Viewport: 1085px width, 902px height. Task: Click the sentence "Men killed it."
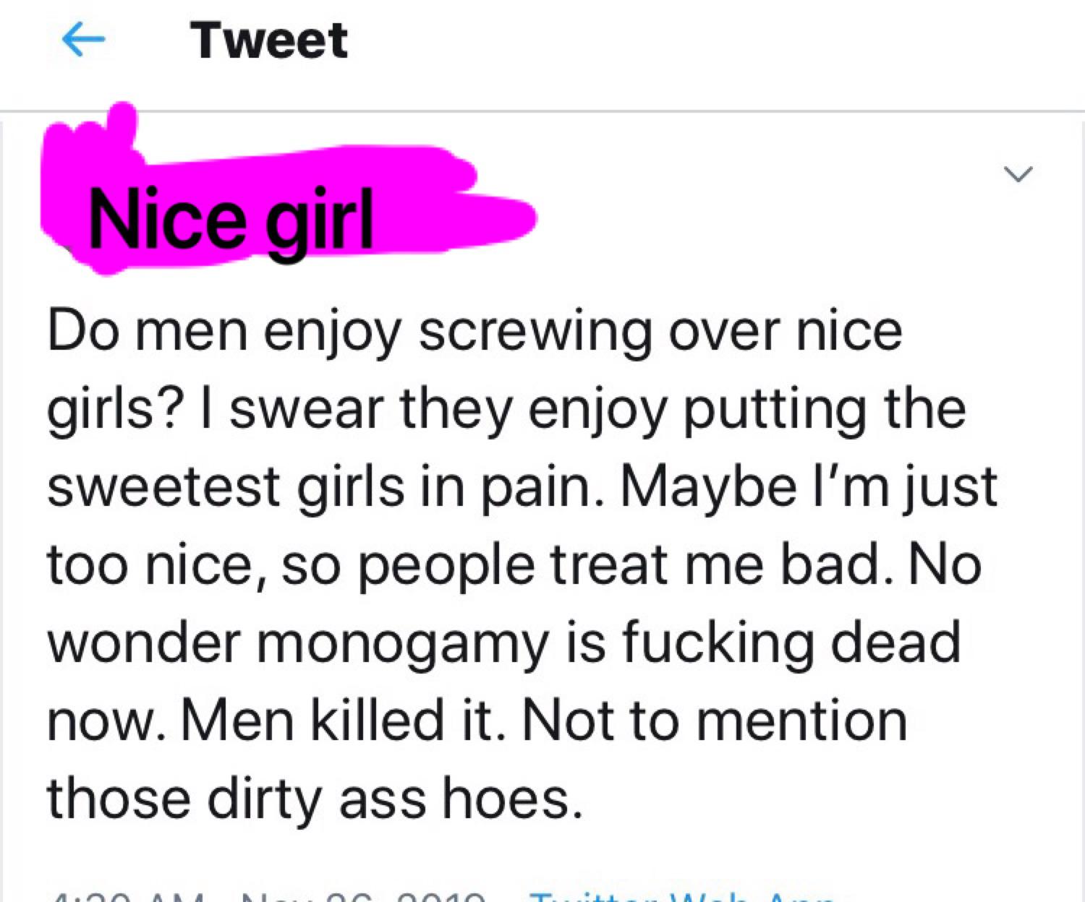[341, 721]
